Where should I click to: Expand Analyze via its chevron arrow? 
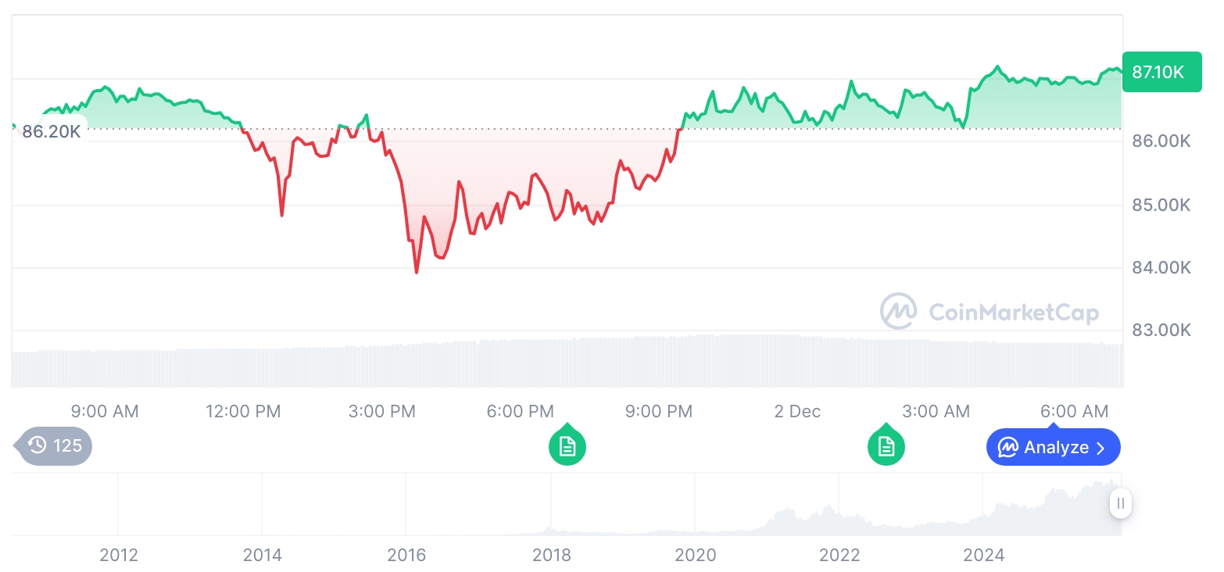click(1101, 448)
